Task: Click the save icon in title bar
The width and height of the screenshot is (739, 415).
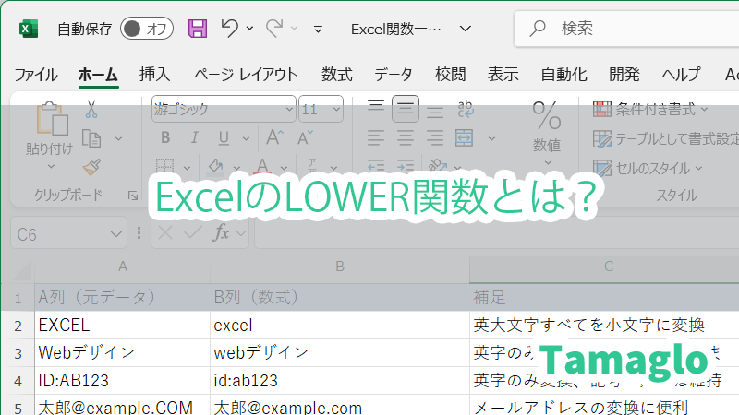Action: (198, 28)
